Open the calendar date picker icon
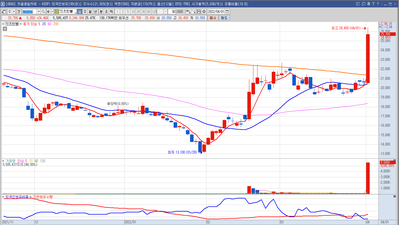399x225 pixels. 227,12
